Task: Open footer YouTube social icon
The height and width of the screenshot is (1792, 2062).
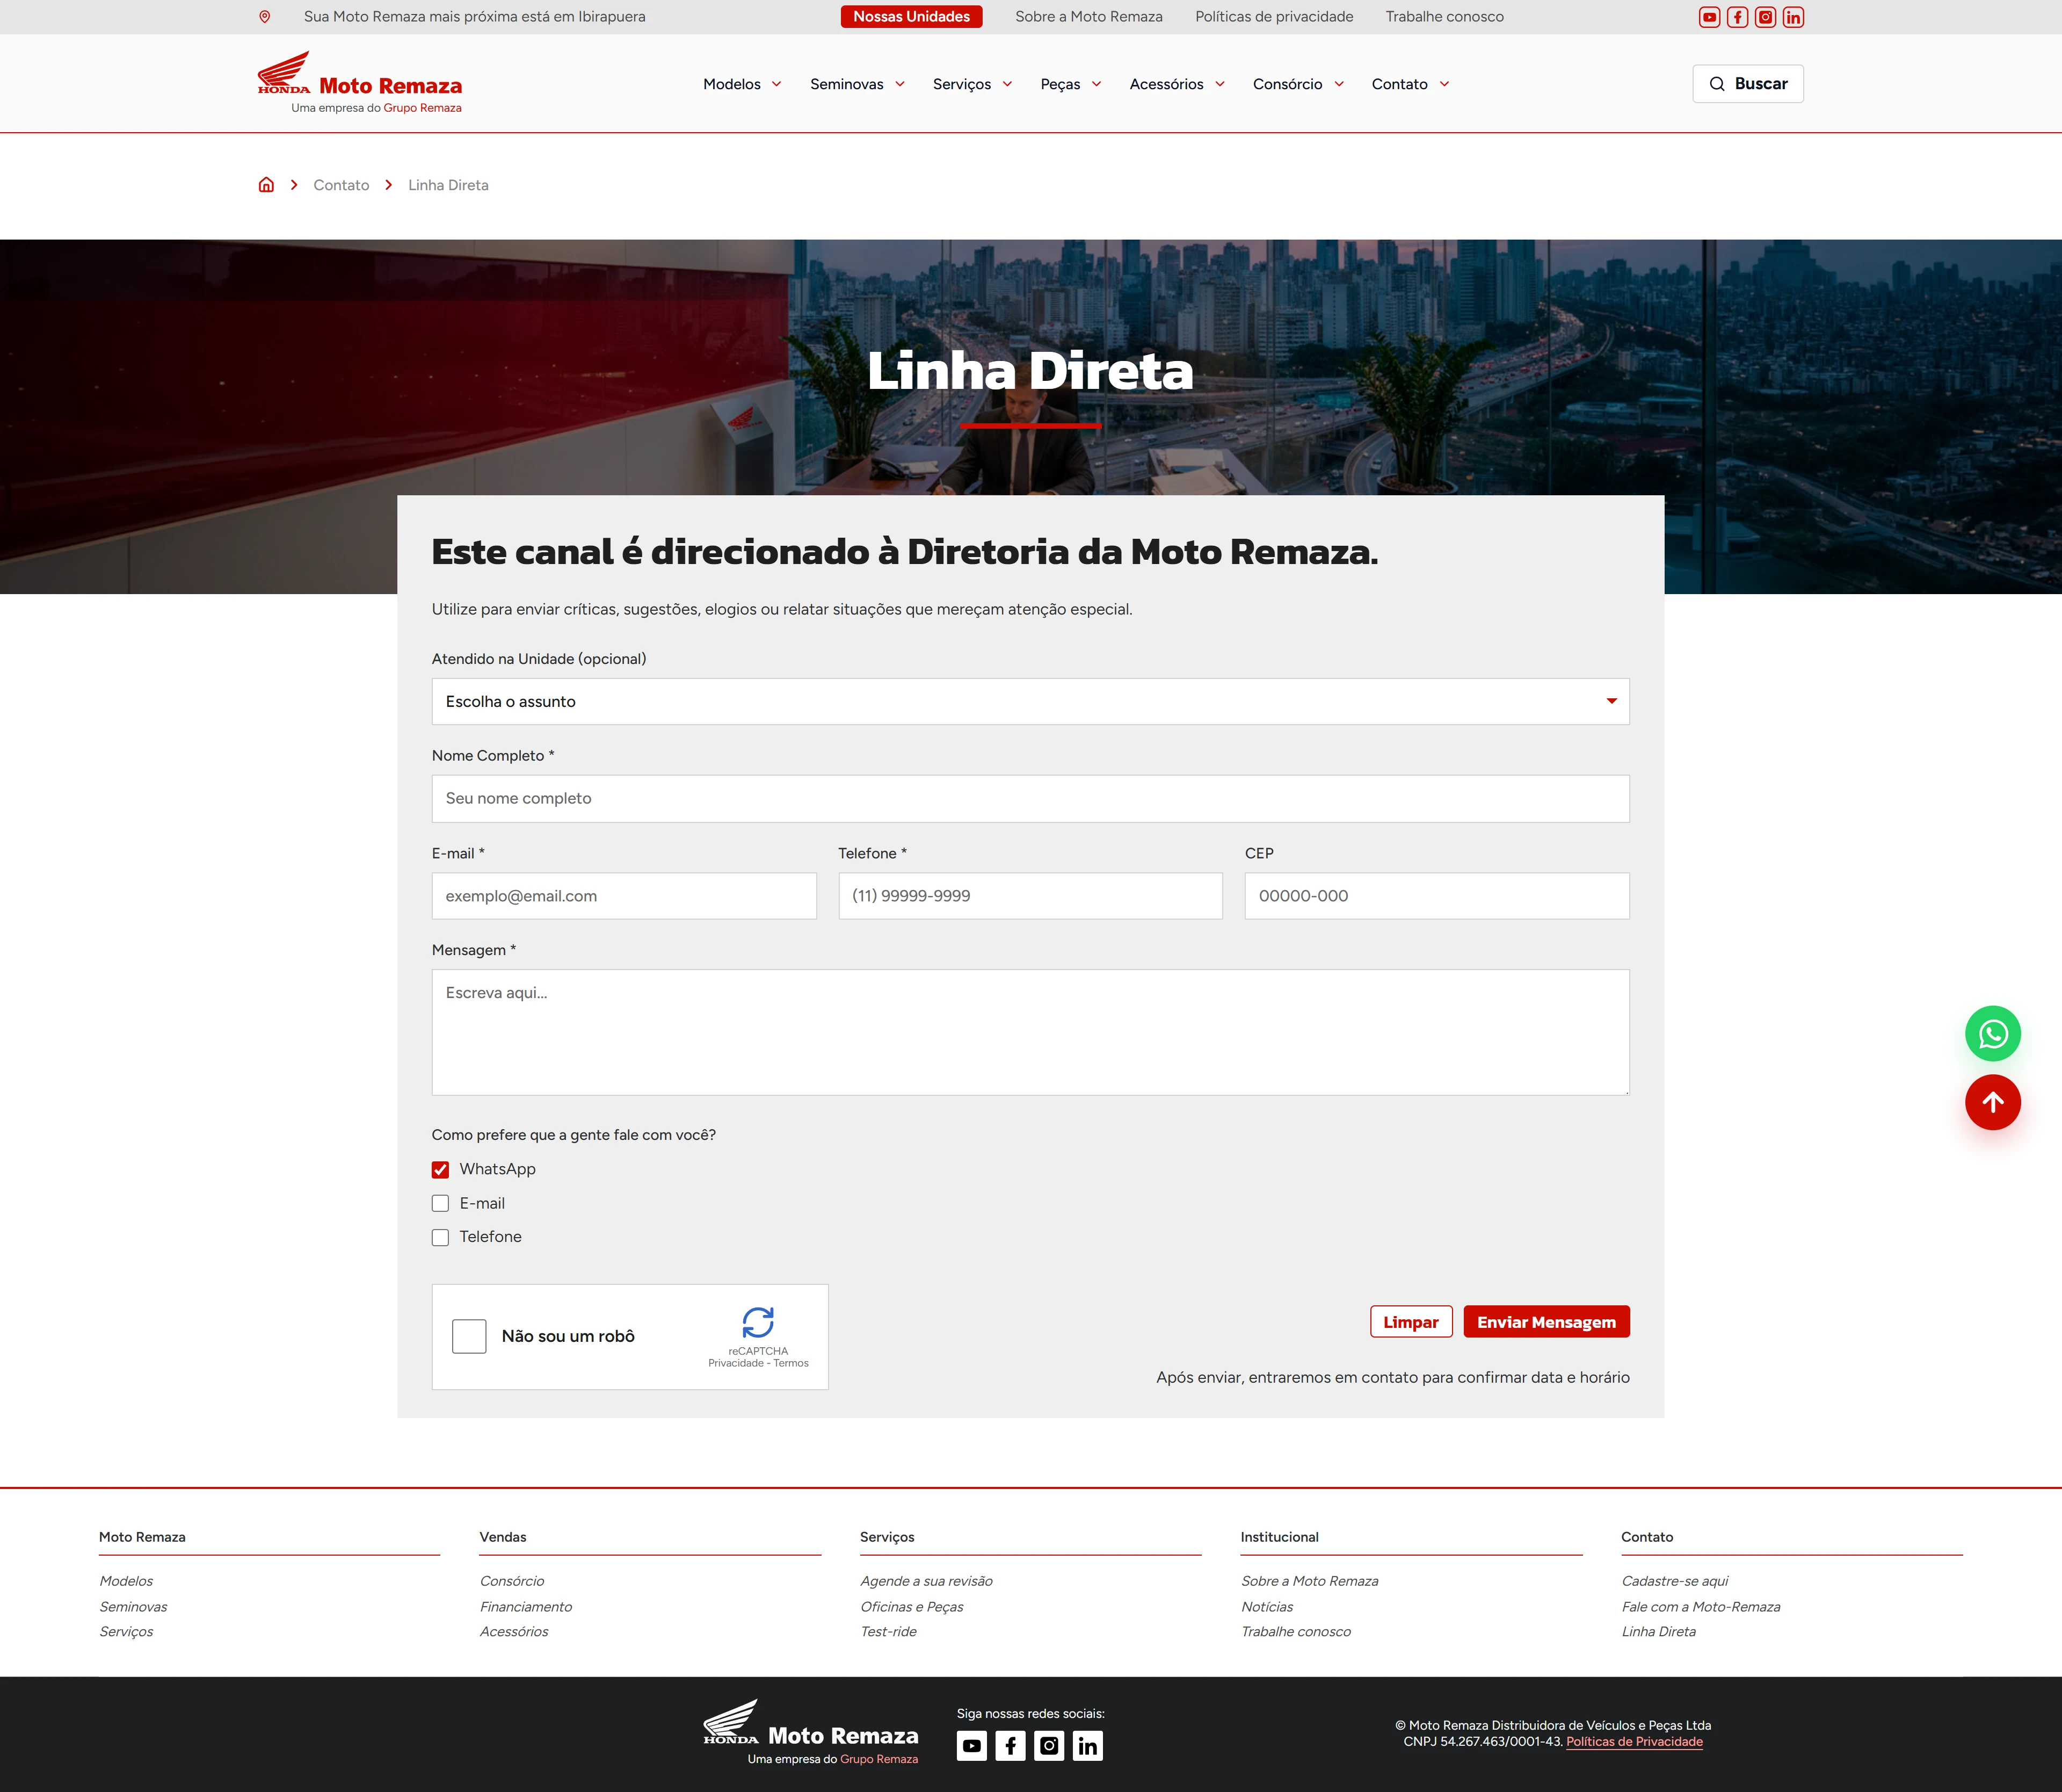Action: coord(971,1746)
